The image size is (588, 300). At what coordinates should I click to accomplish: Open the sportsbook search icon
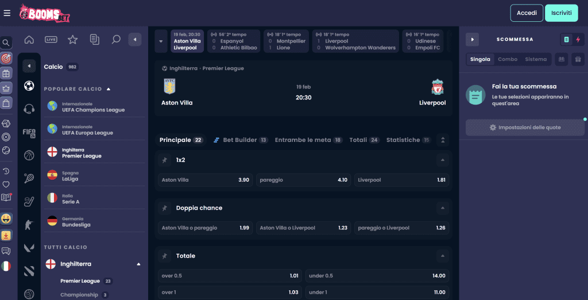(116, 40)
